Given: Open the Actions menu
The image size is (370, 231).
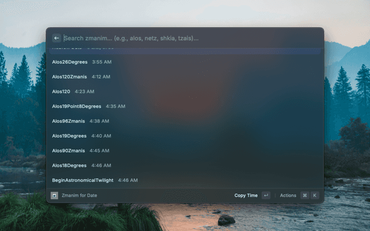Looking at the screenshot, I should point(288,195).
